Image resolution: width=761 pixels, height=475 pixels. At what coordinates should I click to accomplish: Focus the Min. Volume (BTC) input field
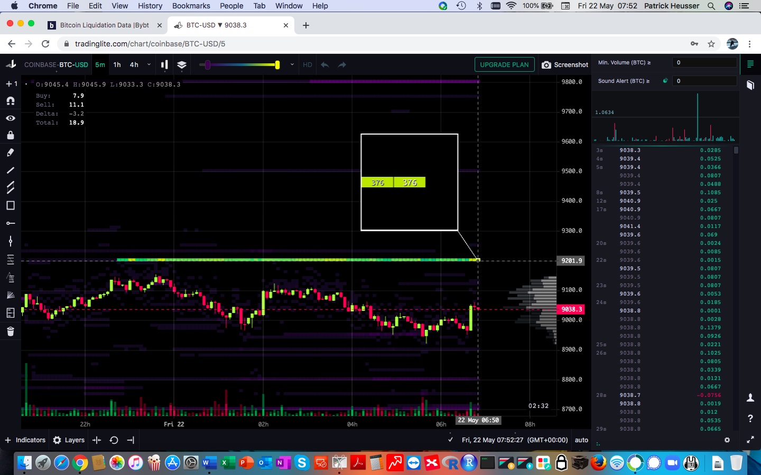pyautogui.click(x=704, y=63)
